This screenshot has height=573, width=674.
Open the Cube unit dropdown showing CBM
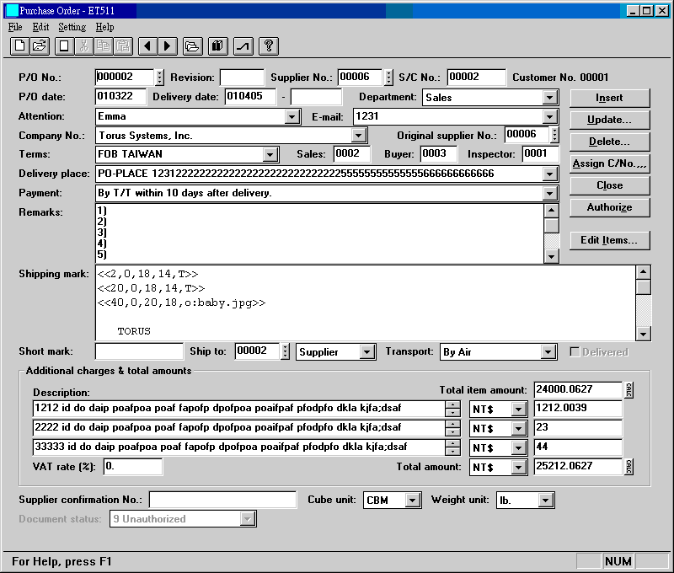[412, 501]
